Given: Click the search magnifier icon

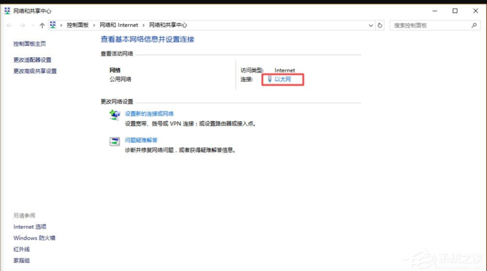Looking at the screenshot, I should 474,25.
